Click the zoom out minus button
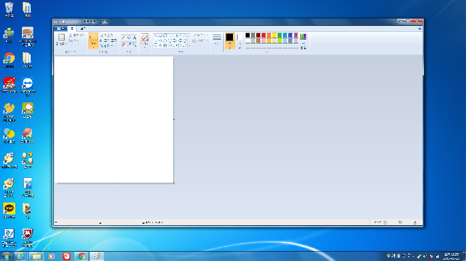The image size is (468, 261). click(x=385, y=222)
